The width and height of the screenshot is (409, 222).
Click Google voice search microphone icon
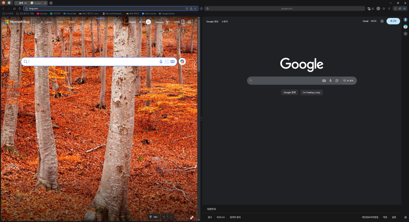click(330, 81)
